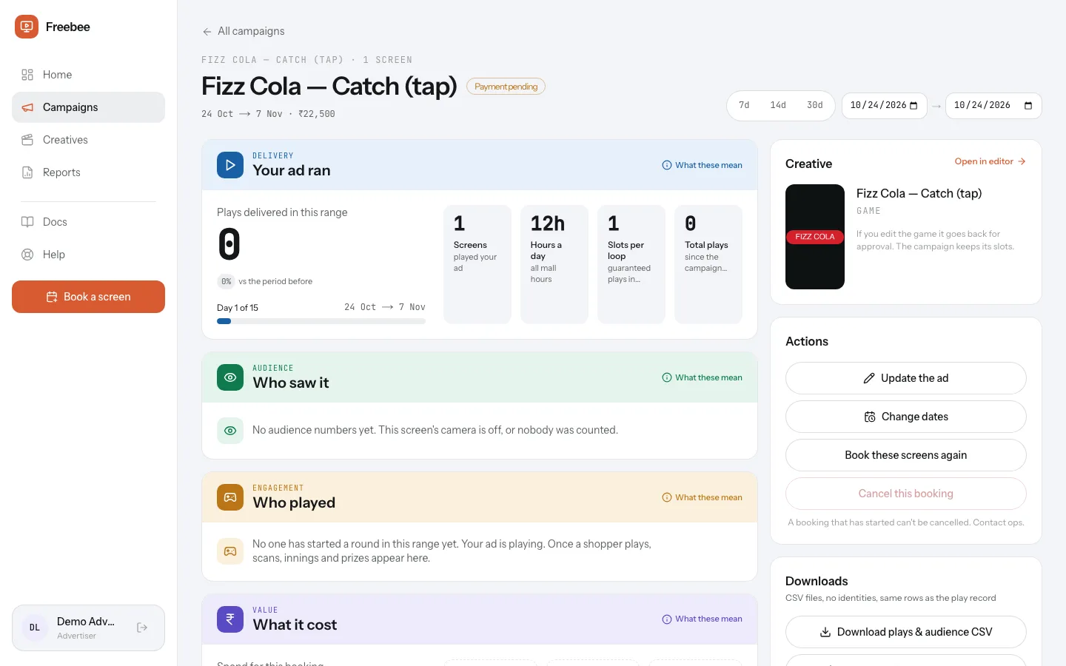Click Book these screens again
1066x666 pixels.
[906, 455]
